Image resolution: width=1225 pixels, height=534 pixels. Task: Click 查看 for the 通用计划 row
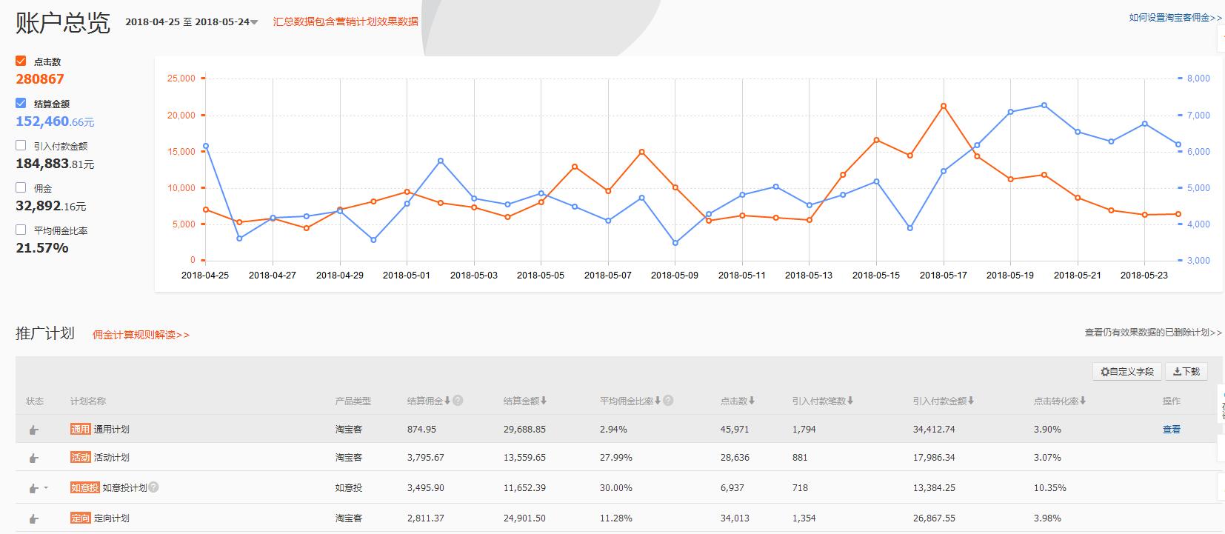pos(1171,430)
